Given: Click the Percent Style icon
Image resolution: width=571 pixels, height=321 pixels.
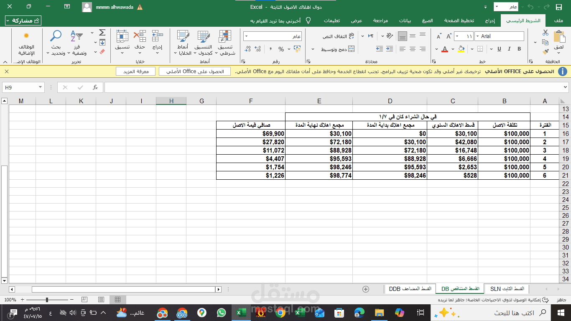Looking at the screenshot, I should (x=281, y=49).
